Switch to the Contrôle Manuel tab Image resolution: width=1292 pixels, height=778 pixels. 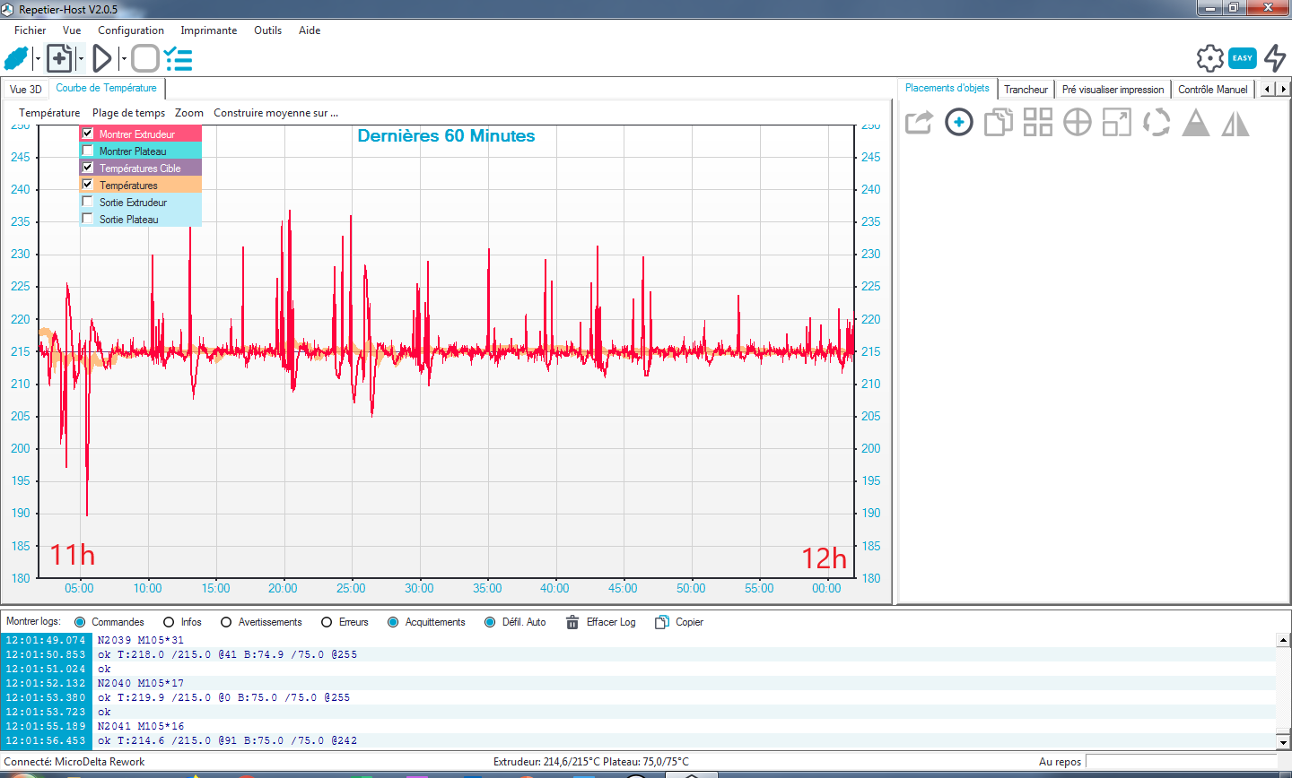click(1212, 90)
